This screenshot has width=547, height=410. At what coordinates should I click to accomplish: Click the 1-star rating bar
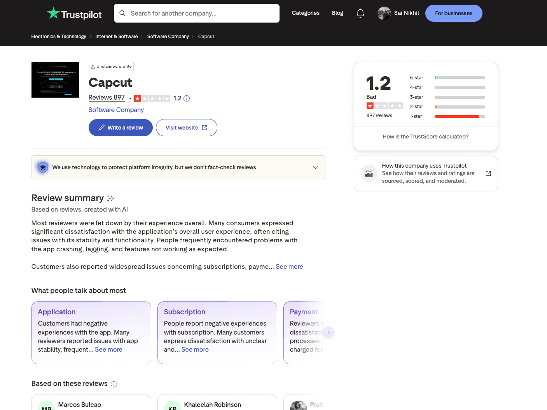(x=460, y=116)
